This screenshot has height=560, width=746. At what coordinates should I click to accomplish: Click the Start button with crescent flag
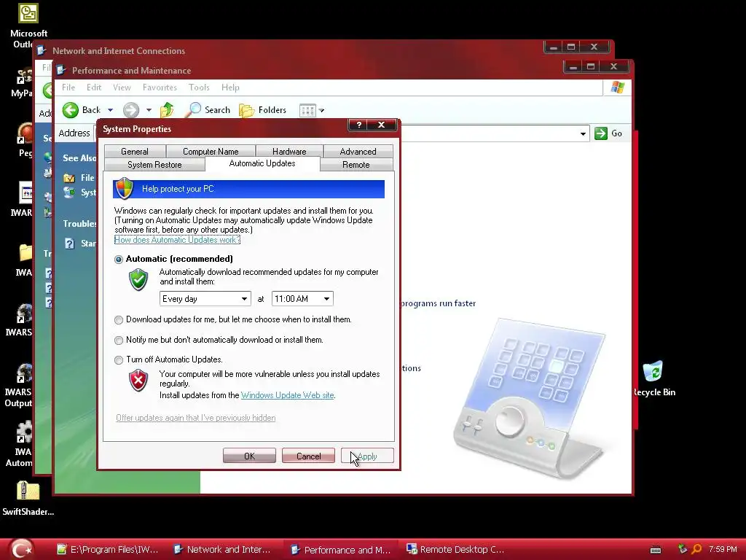23,550
